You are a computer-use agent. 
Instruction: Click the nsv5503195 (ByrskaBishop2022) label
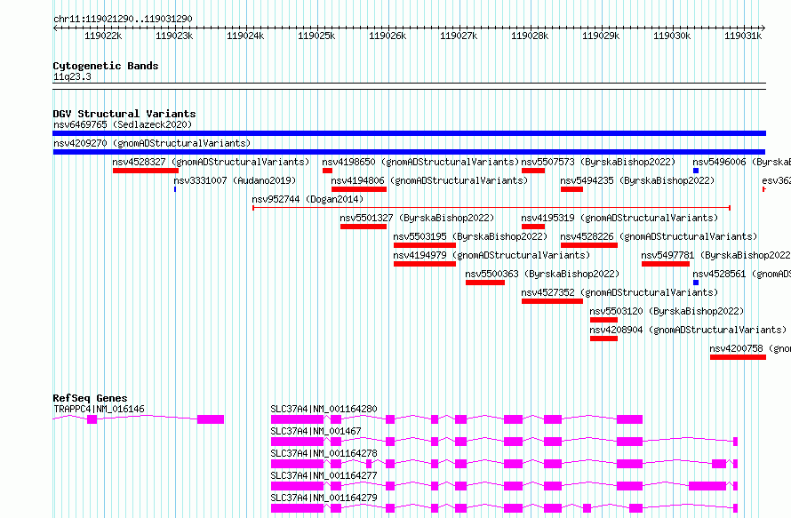coord(470,236)
